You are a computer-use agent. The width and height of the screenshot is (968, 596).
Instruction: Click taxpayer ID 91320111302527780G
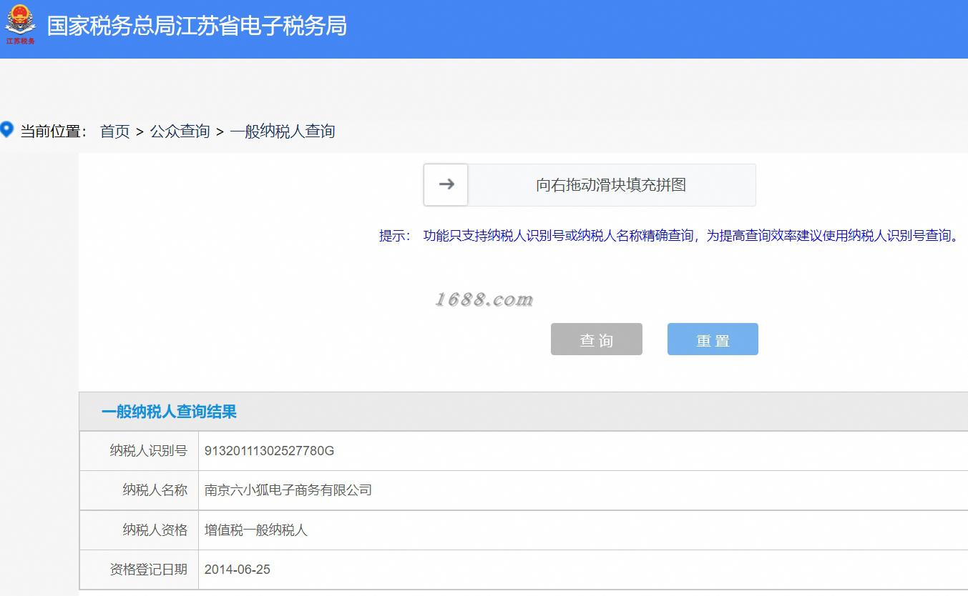point(269,451)
